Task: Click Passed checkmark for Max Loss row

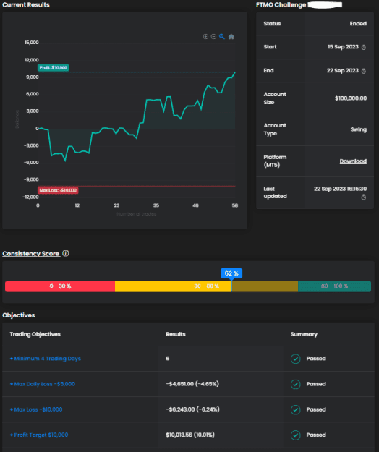Action: click(x=295, y=409)
